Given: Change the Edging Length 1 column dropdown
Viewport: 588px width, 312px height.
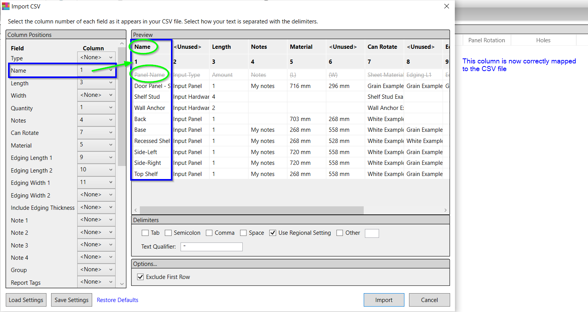Looking at the screenshot, I should click(x=96, y=158).
